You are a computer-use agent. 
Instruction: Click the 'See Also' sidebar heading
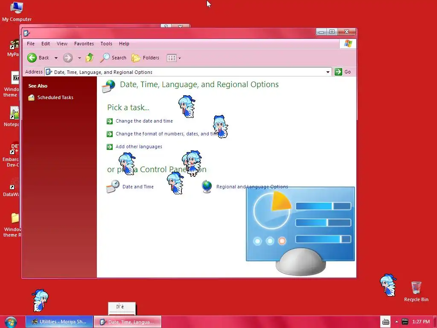point(38,86)
